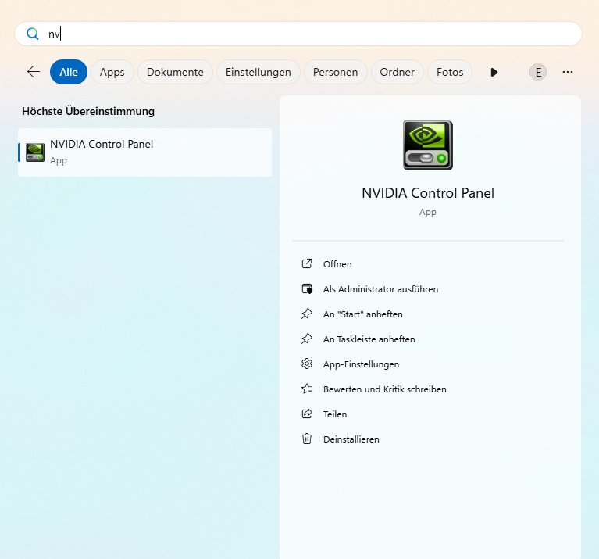Image resolution: width=599 pixels, height=559 pixels.
Task: Go back using the left arrow
Action: click(34, 72)
